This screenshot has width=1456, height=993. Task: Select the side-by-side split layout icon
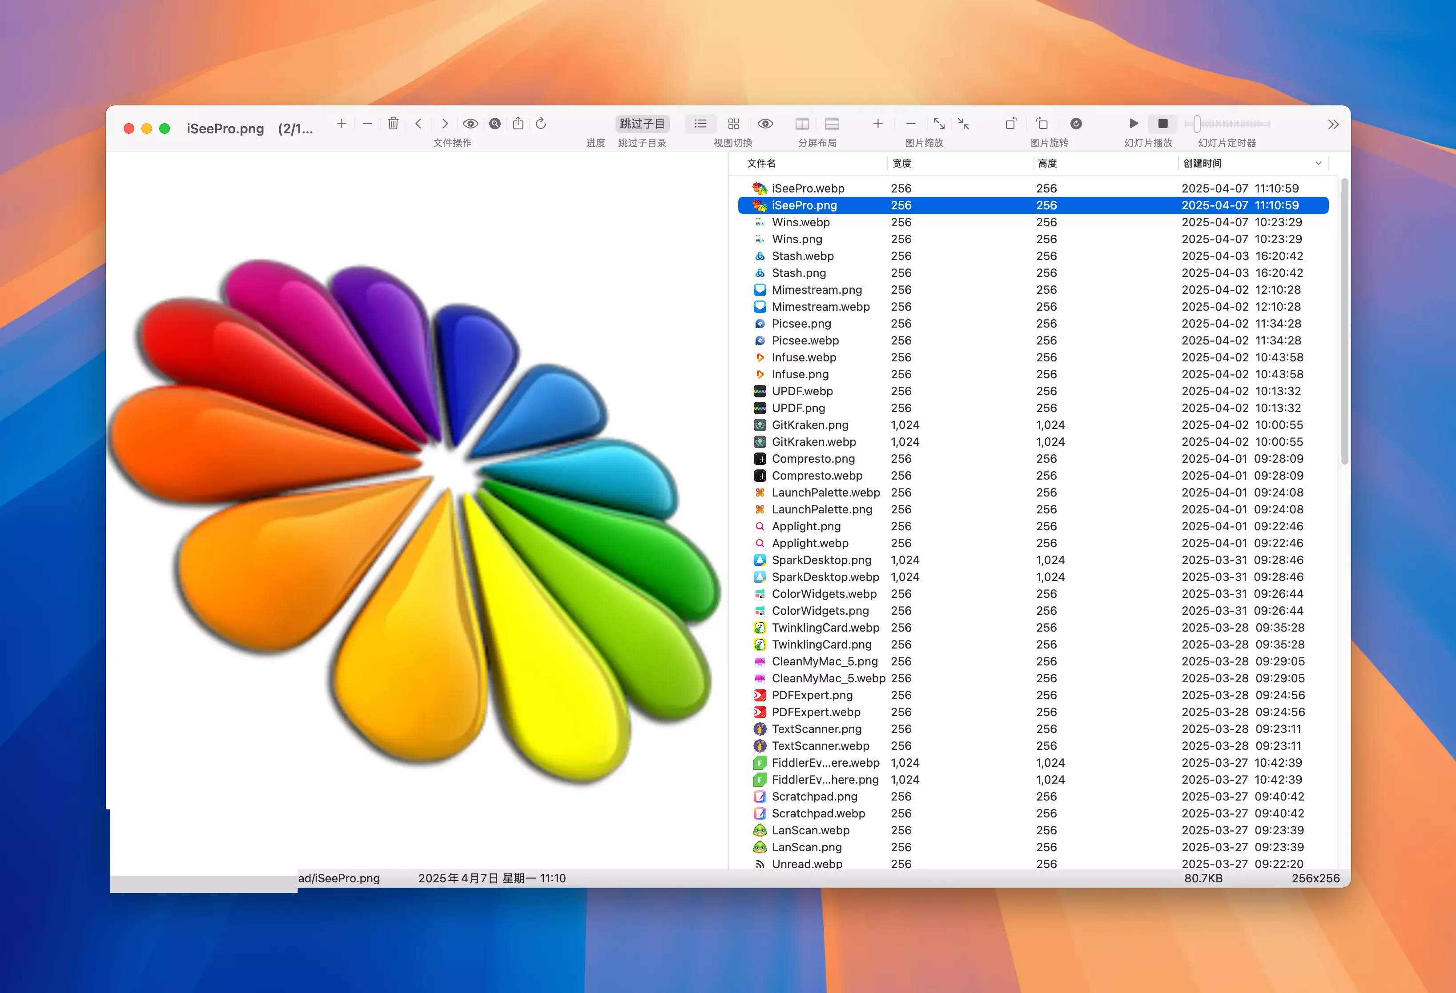click(802, 123)
